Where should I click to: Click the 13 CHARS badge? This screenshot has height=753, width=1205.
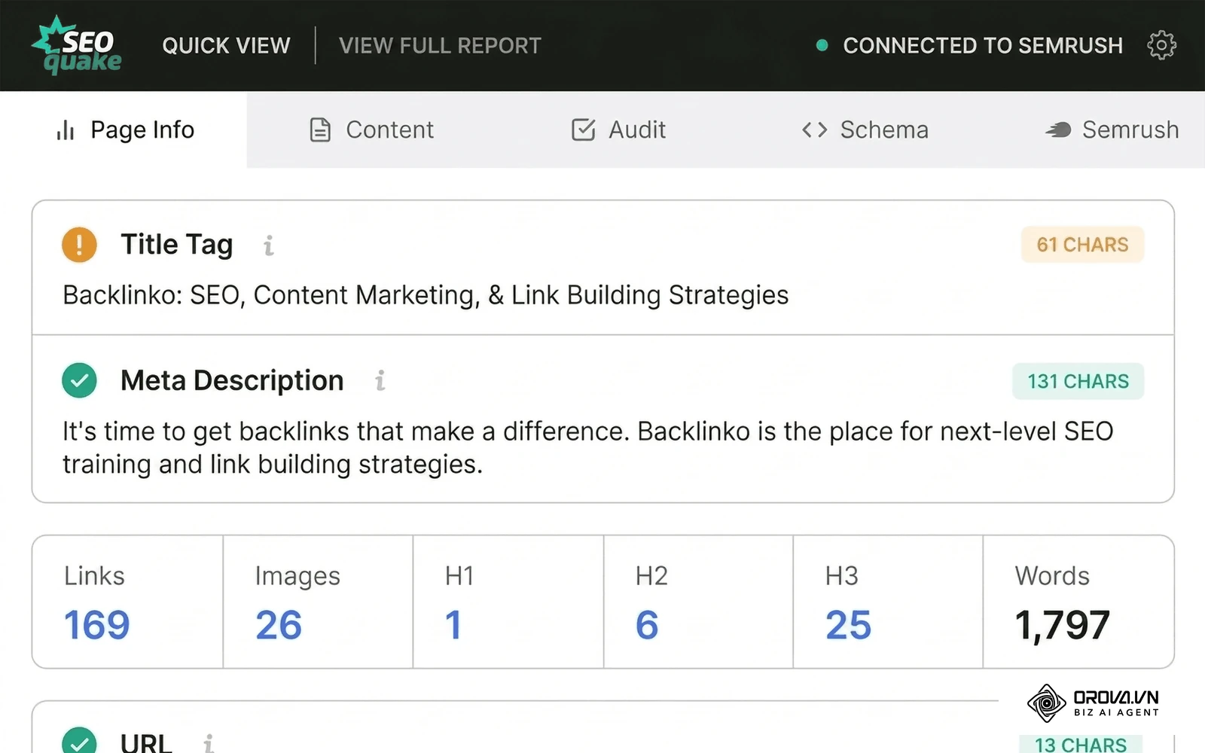click(x=1081, y=744)
